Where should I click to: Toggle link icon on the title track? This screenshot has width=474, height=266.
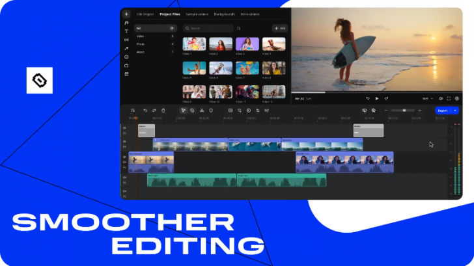point(124,133)
